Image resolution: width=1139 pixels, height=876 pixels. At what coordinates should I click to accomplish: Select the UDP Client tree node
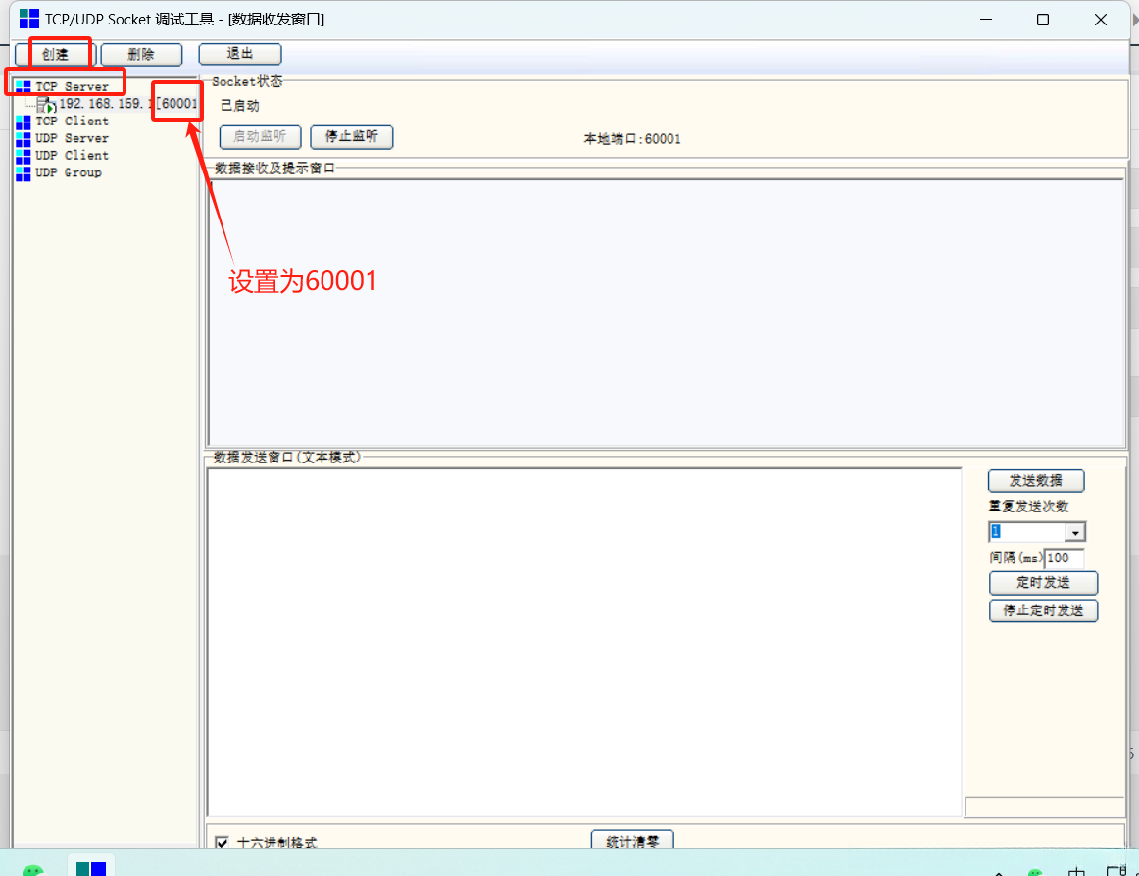(x=72, y=156)
